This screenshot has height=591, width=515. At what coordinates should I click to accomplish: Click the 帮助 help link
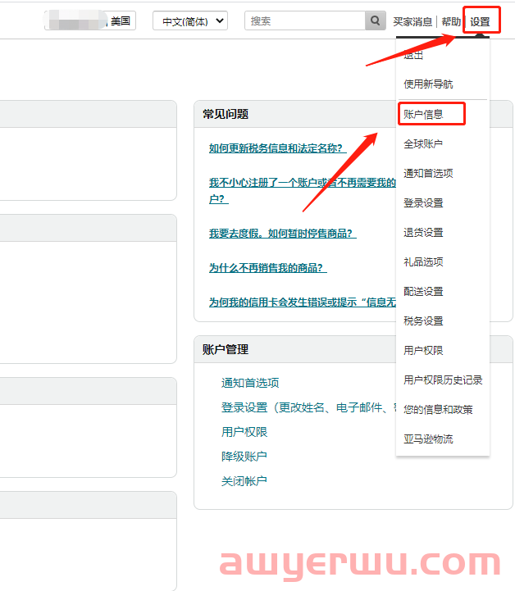pos(451,22)
